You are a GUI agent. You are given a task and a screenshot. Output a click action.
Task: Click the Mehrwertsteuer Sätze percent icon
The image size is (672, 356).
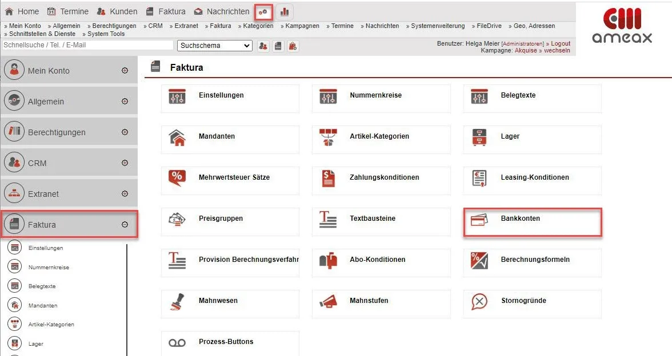[x=177, y=178]
